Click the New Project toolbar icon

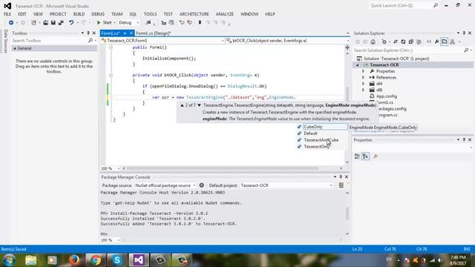click(33, 23)
